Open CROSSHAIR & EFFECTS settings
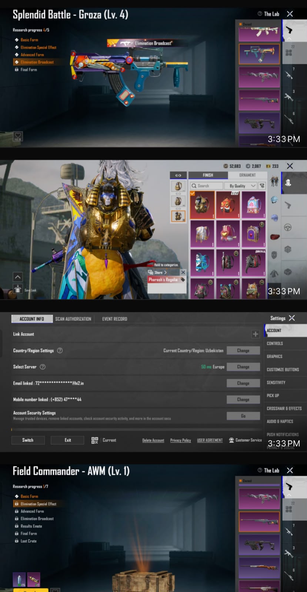 pyautogui.click(x=284, y=408)
